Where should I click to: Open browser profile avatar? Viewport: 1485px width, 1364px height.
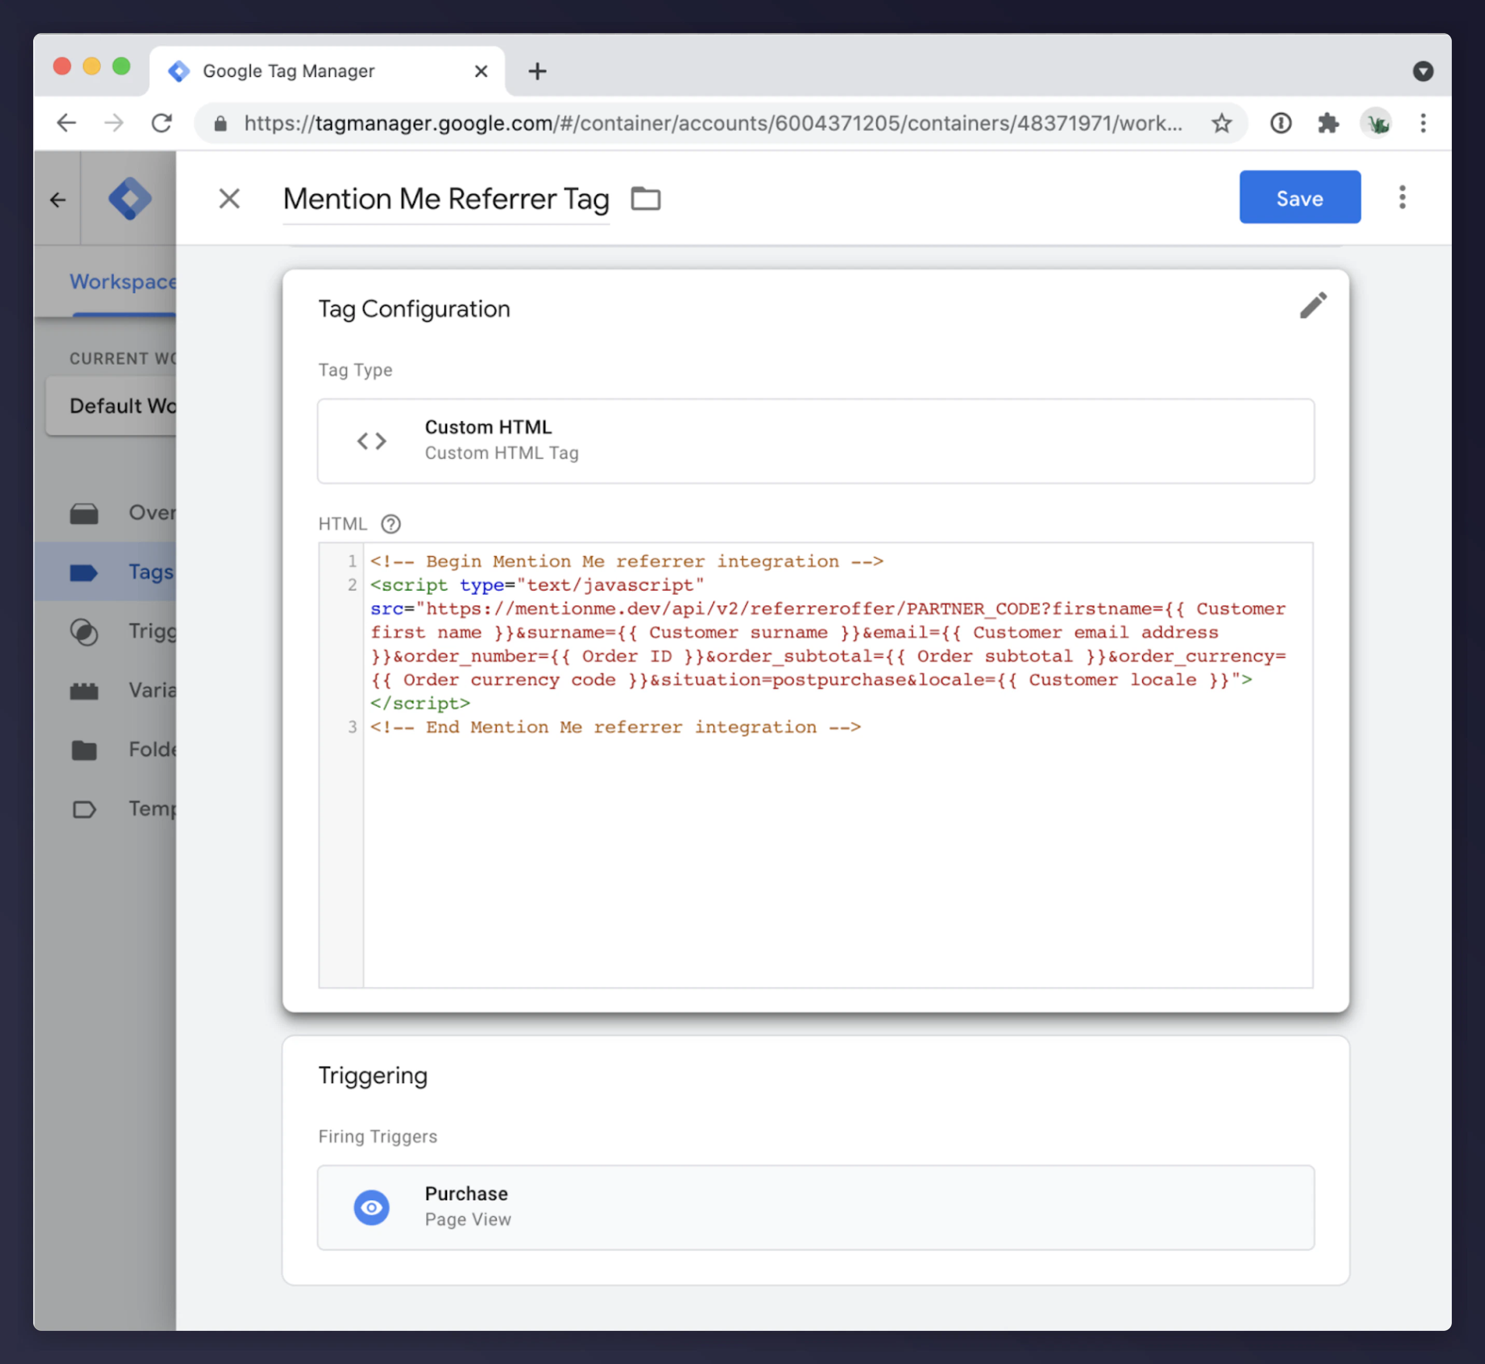[1377, 123]
